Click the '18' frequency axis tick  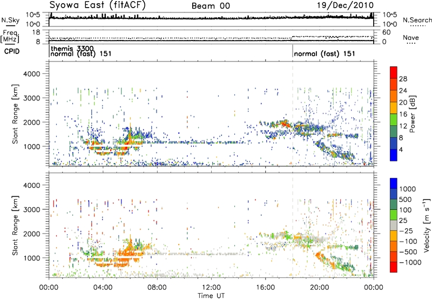[36, 32]
